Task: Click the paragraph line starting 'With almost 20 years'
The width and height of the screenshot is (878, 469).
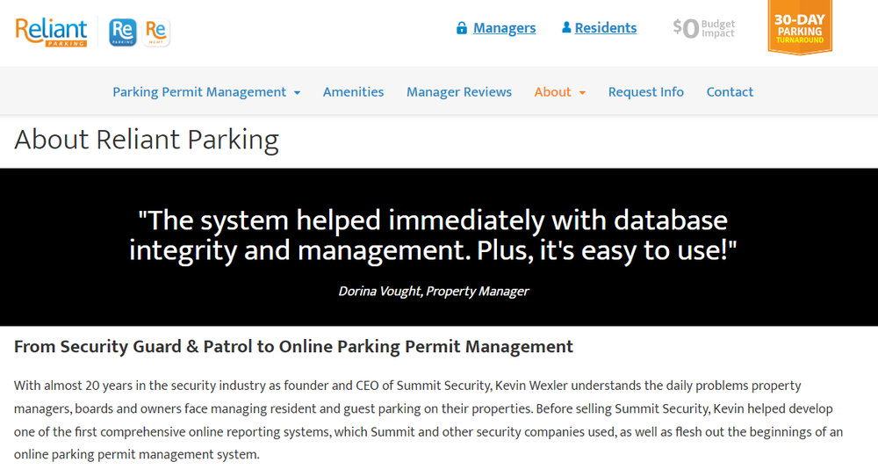Action: pyautogui.click(x=407, y=386)
